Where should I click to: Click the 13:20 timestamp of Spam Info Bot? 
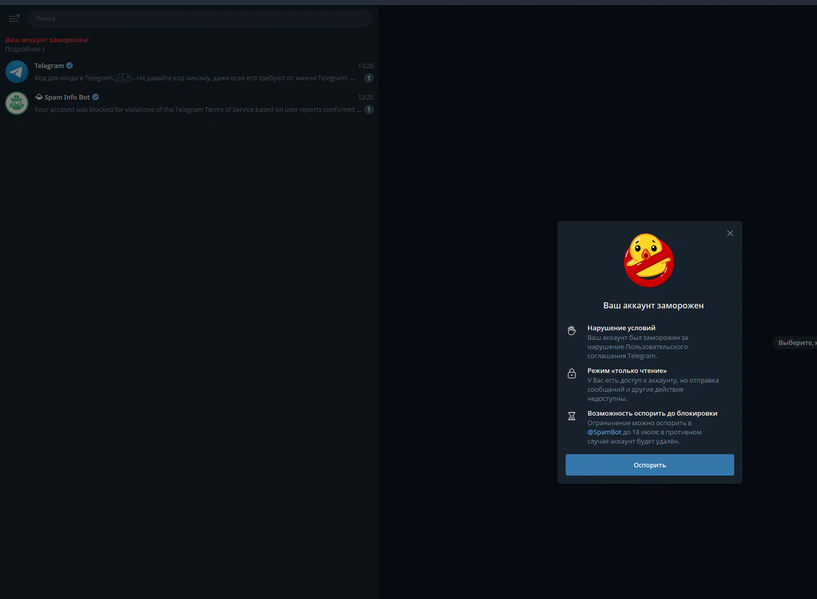(366, 98)
